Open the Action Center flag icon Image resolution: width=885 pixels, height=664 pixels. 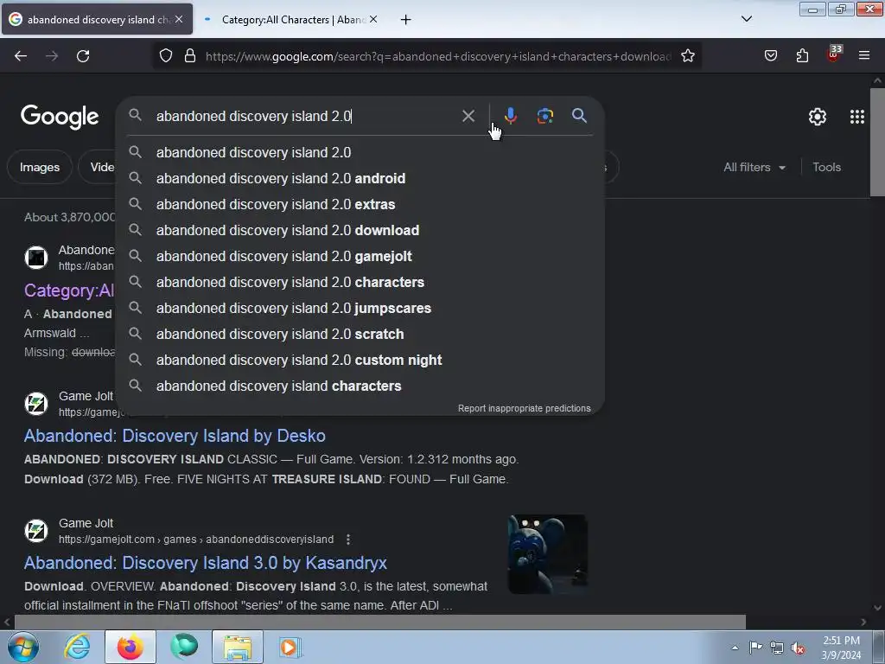click(x=755, y=647)
